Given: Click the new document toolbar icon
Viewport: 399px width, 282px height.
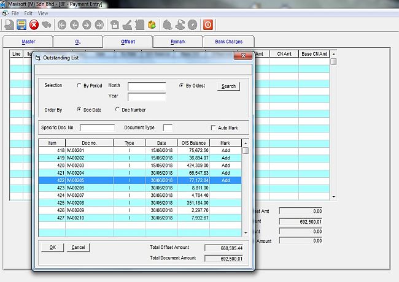Looking at the screenshot, I should [9, 25].
